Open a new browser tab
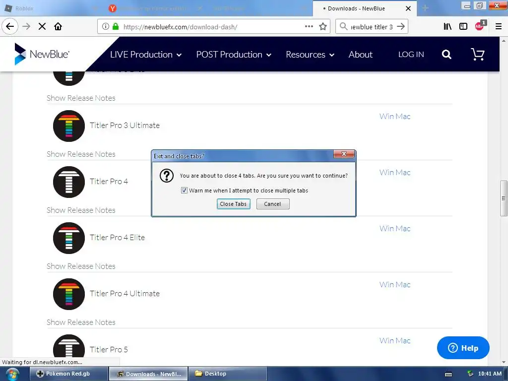Screen dimensions: 508x381 (x=425, y=8)
